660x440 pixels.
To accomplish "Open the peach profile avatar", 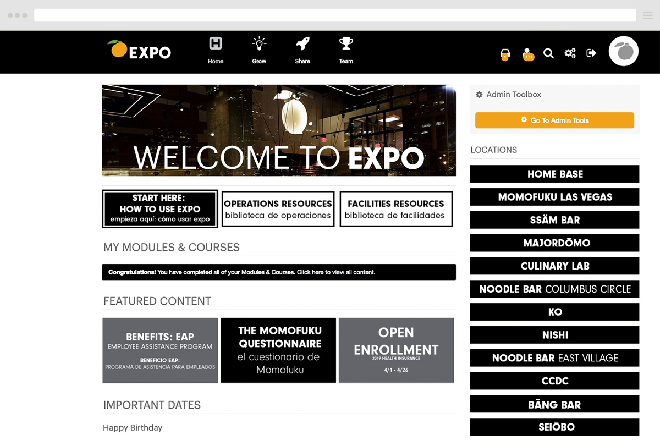I will [624, 52].
